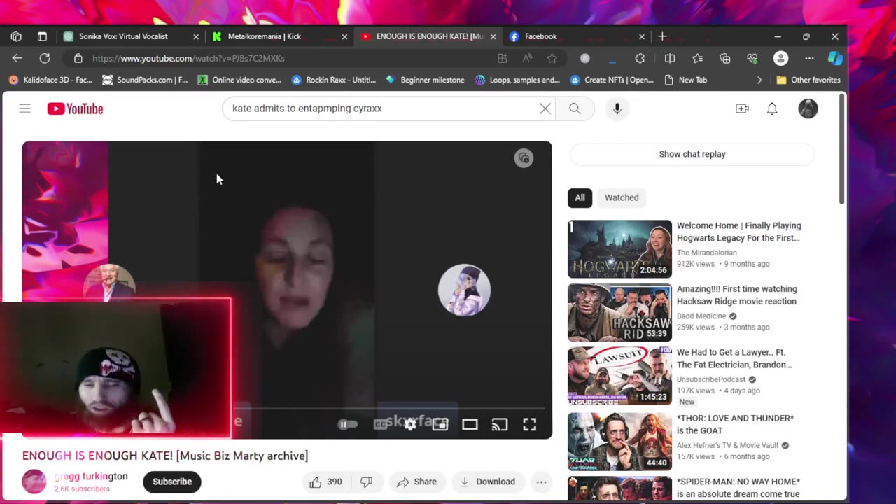Open Beginner milestone bookmark
Image resolution: width=896 pixels, height=504 pixels.
(x=425, y=80)
